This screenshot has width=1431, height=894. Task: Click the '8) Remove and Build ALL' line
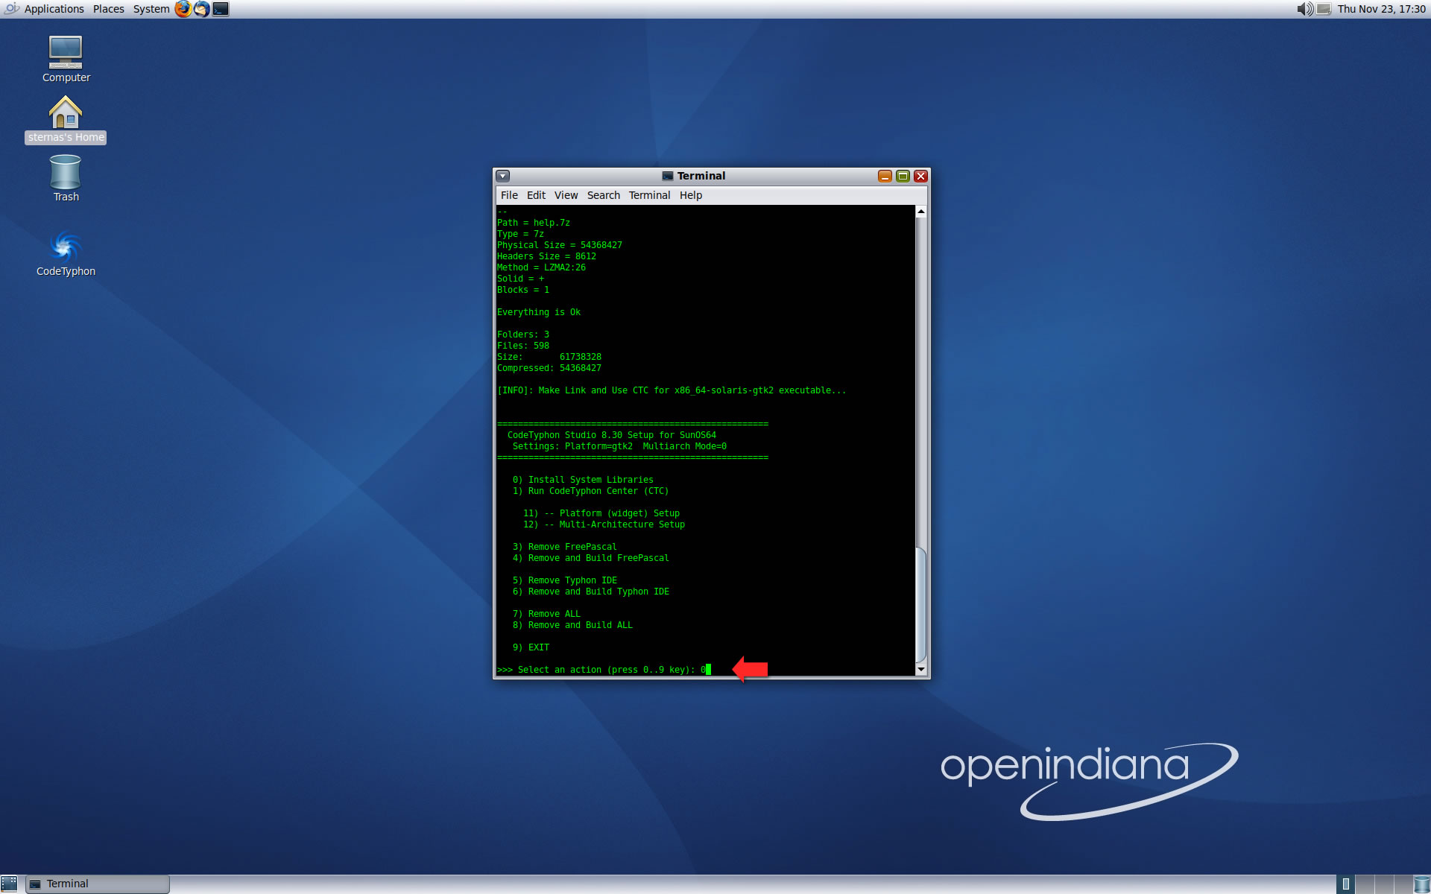coord(572,625)
